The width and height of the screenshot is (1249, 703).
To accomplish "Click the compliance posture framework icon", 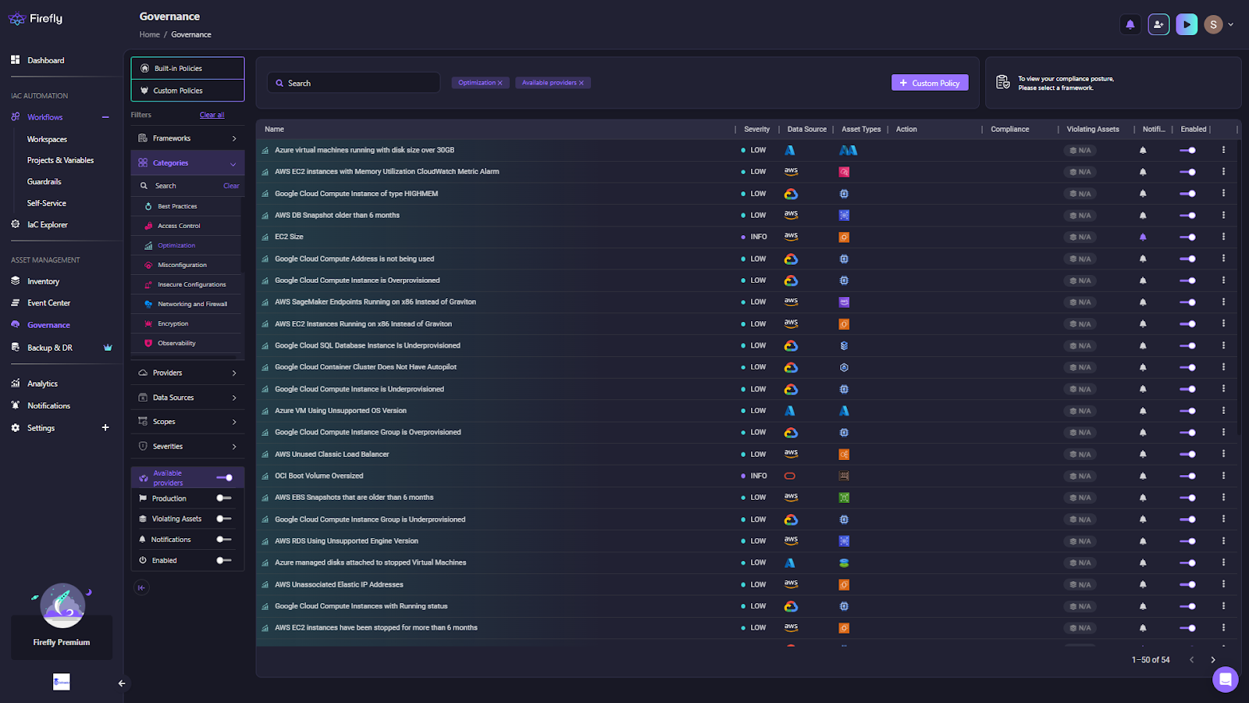I will click(1003, 82).
